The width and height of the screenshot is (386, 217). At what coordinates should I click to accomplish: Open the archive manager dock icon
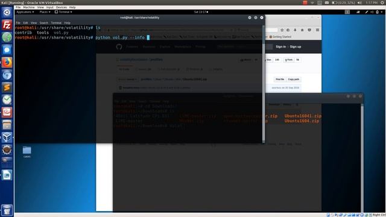click(x=7, y=125)
